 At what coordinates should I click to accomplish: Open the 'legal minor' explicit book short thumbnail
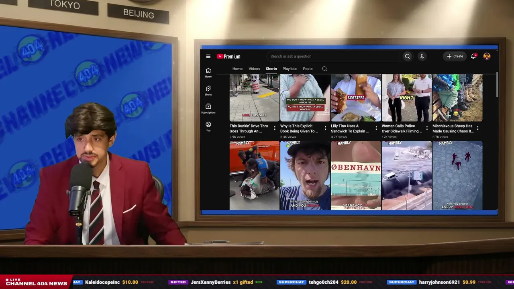point(305,98)
